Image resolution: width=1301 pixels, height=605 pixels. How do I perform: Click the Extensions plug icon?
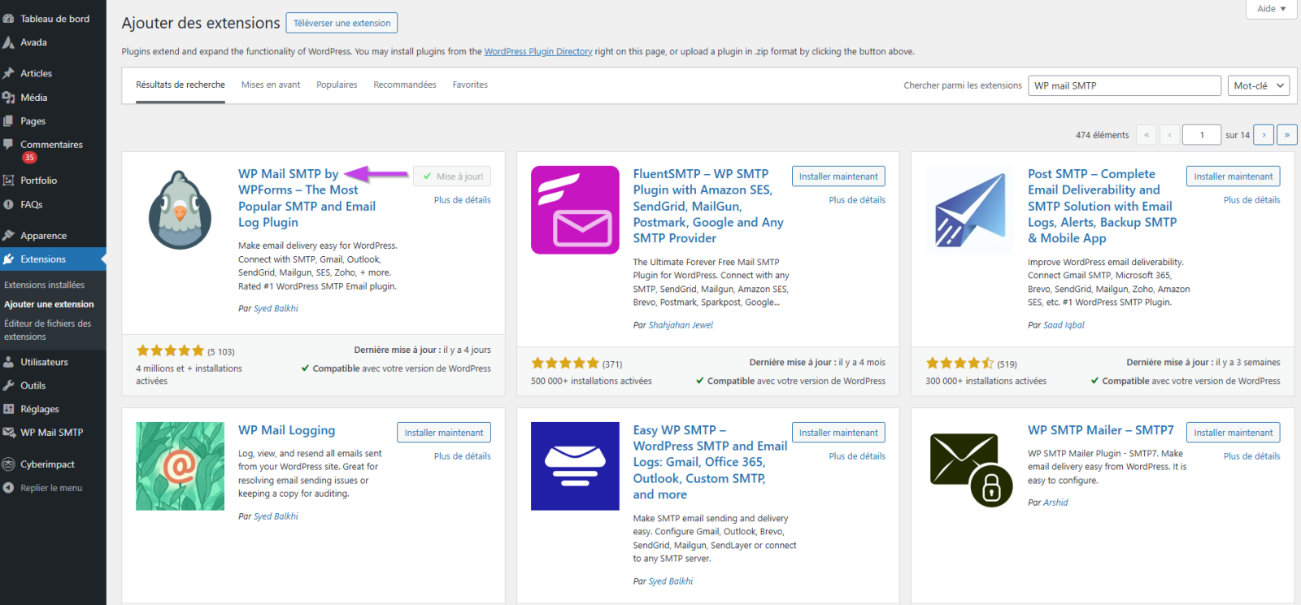click(9, 259)
